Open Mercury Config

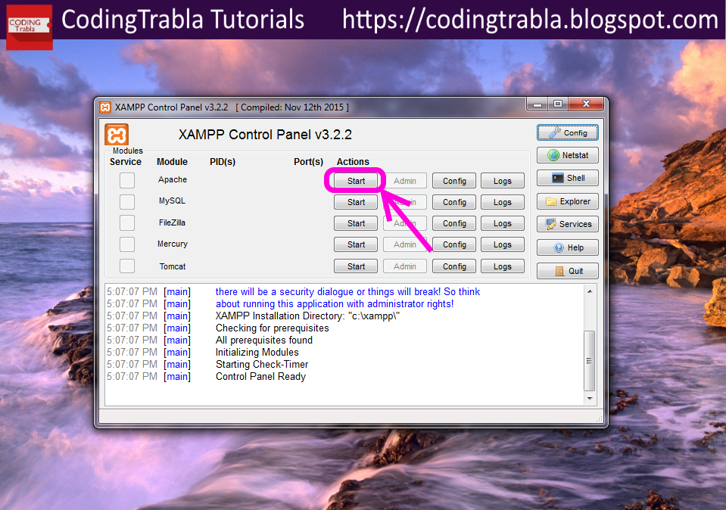453,244
